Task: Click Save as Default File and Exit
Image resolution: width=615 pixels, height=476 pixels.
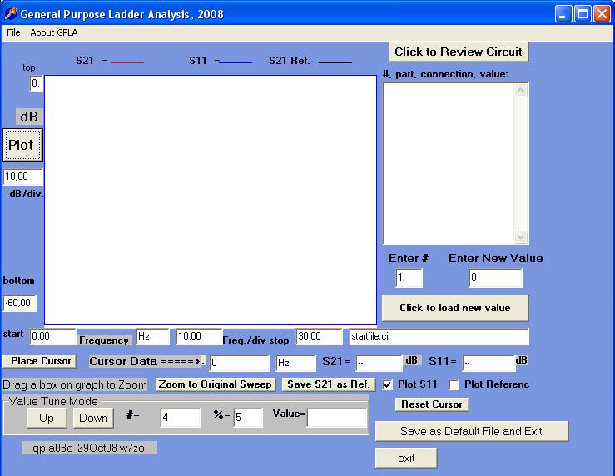Action: [472, 431]
